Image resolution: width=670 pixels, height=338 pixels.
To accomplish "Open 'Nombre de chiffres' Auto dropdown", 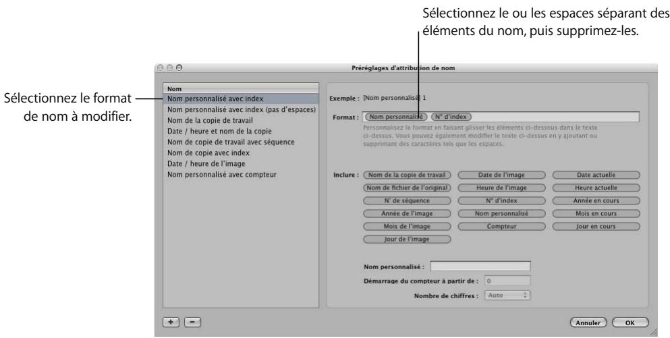I will coord(507,295).
